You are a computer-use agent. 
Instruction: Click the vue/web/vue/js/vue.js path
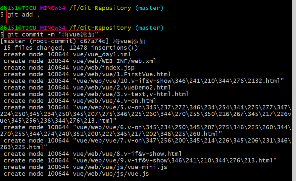(x=111, y=174)
